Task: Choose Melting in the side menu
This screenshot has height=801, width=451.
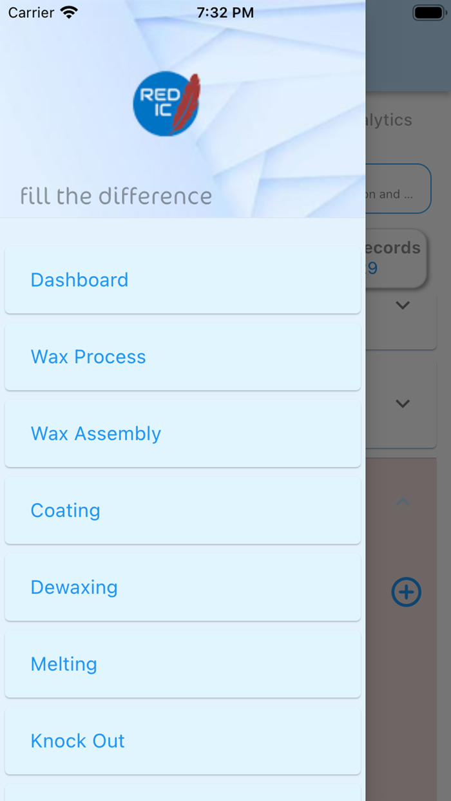Action: [x=182, y=664]
